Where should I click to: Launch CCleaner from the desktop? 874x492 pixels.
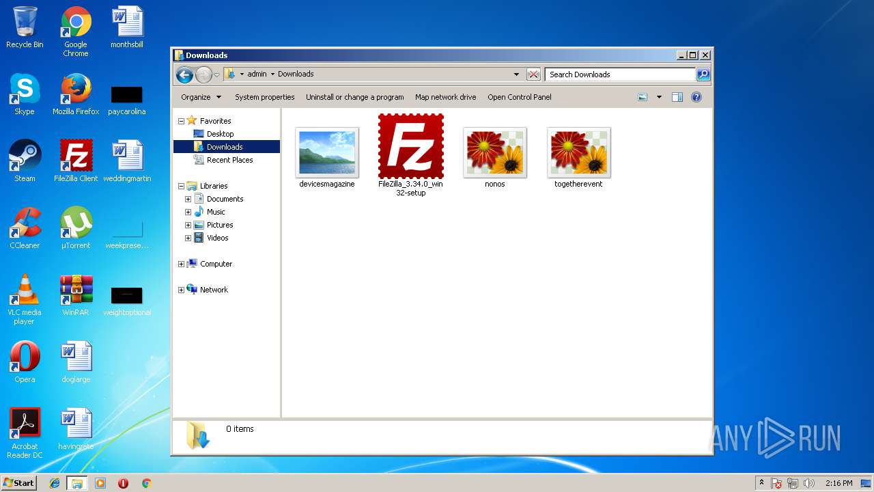(25, 228)
